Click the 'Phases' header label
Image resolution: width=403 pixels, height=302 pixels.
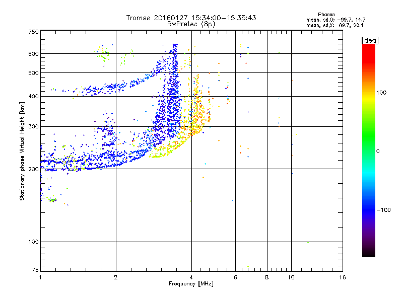(x=326, y=15)
